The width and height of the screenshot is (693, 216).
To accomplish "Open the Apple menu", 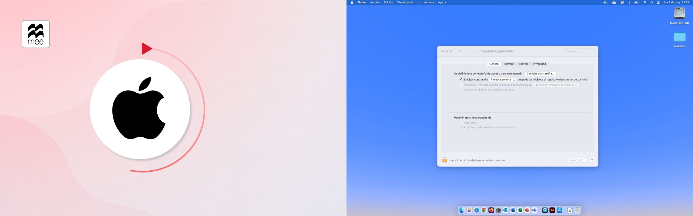I will tap(352, 2).
